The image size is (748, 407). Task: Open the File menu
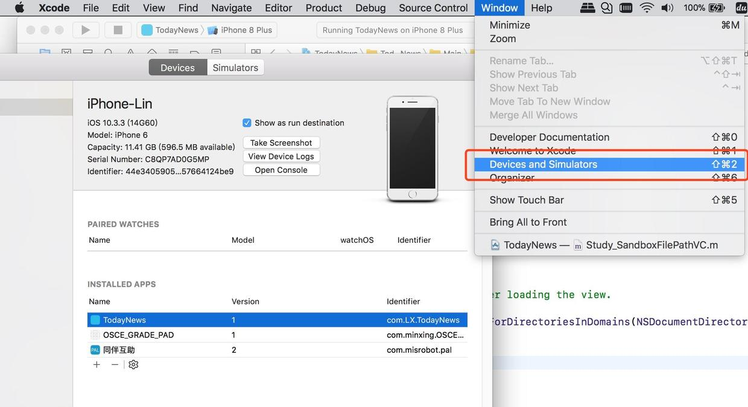91,8
